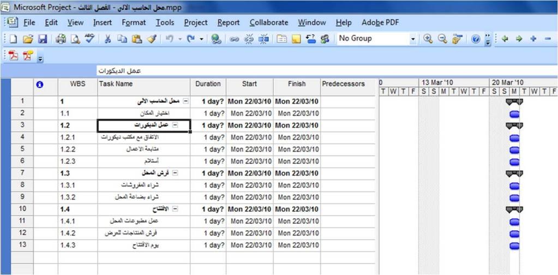
Task: Select the Predecessors column header
Action: tap(347, 87)
